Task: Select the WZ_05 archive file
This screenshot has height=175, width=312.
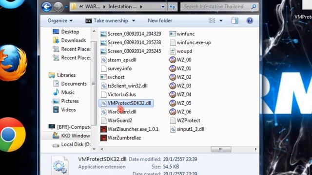Action: point(180,103)
